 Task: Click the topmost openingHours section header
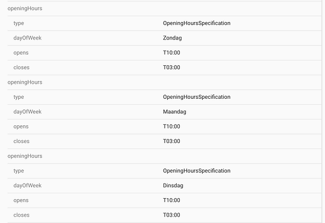click(24, 9)
